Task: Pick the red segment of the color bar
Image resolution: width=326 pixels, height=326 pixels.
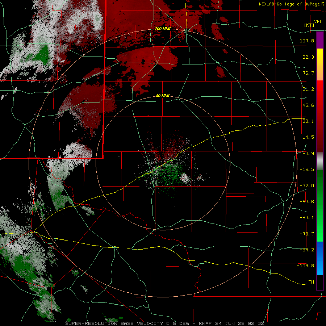Action: 320,116
